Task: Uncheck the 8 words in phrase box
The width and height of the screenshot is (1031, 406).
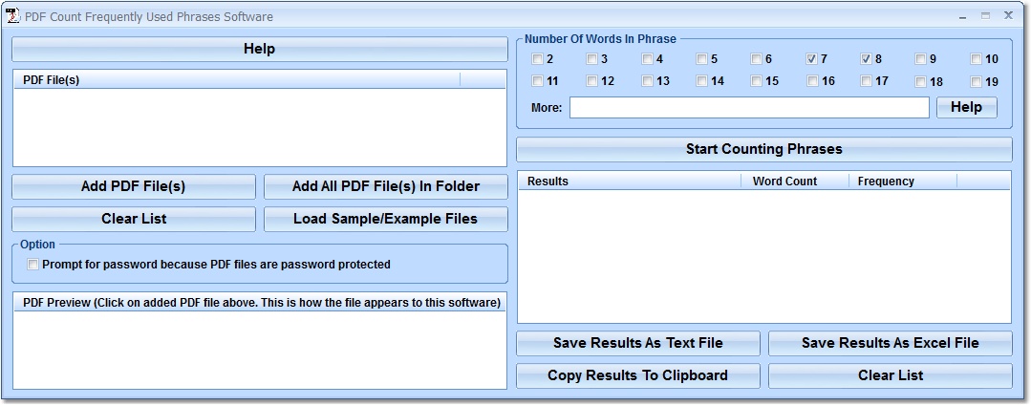Action: [x=867, y=59]
